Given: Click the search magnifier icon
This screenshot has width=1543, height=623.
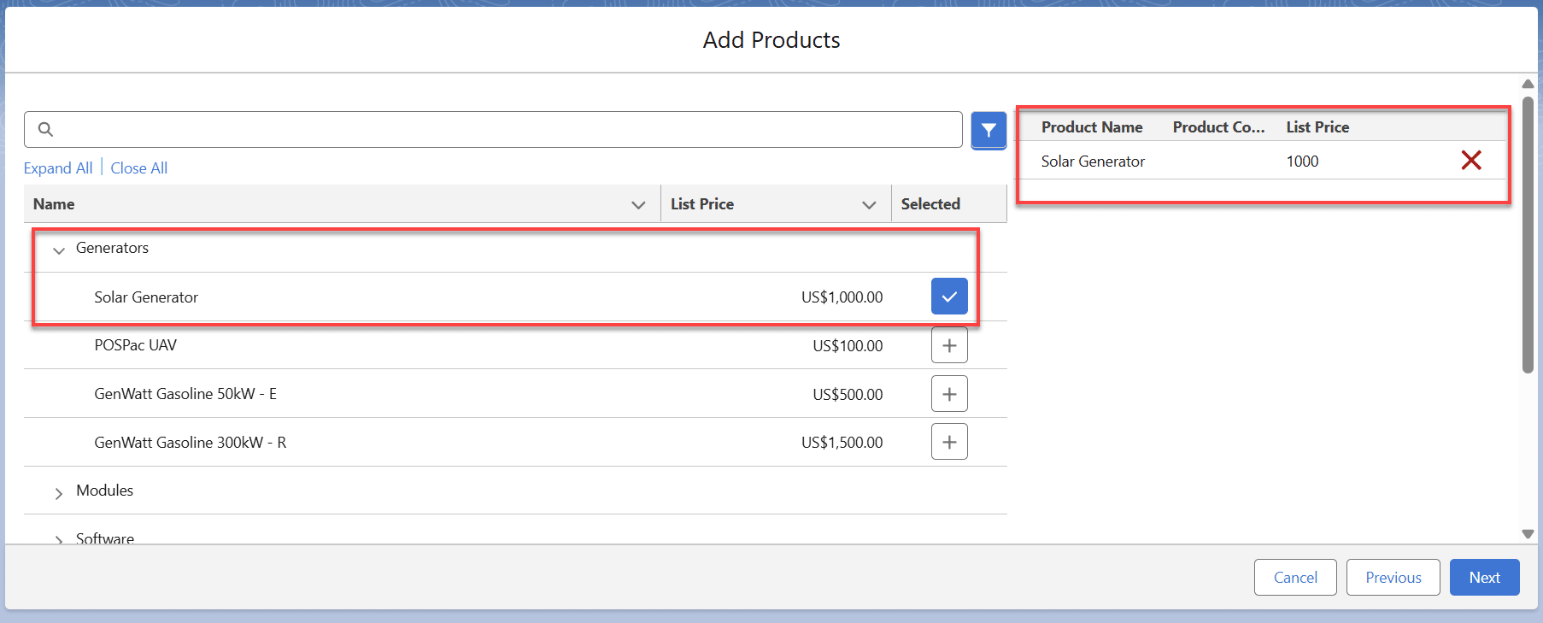Looking at the screenshot, I should click(46, 129).
